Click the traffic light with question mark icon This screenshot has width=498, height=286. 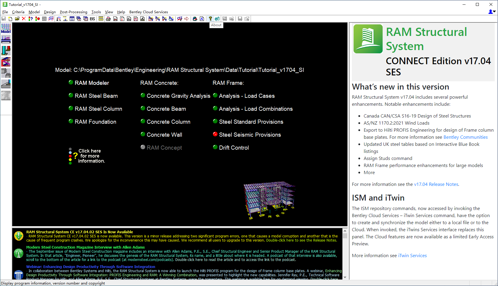[30, 19]
